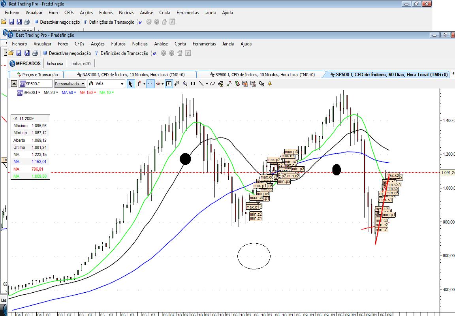Click the text annotation tool icon
This screenshot has width=455, height=316.
coord(177,84)
